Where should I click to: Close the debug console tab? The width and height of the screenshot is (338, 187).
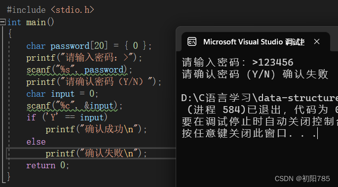(x=317, y=41)
